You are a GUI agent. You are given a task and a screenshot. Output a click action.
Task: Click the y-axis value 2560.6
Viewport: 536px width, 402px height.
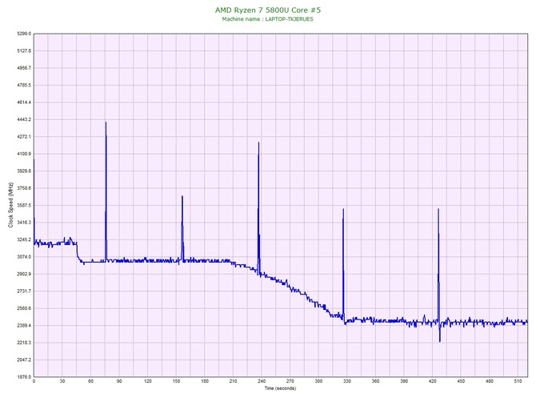[24, 308]
